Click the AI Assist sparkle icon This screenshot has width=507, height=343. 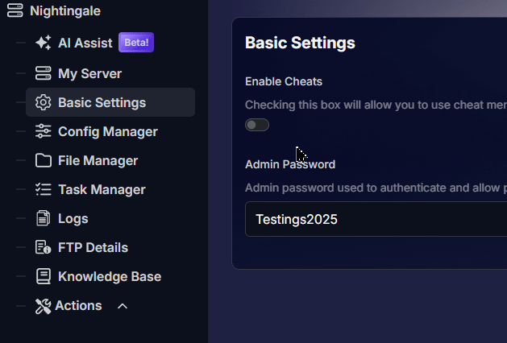44,43
